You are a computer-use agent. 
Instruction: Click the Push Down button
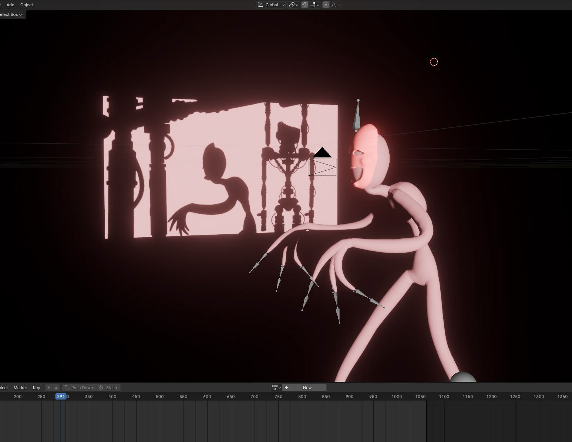(79, 388)
